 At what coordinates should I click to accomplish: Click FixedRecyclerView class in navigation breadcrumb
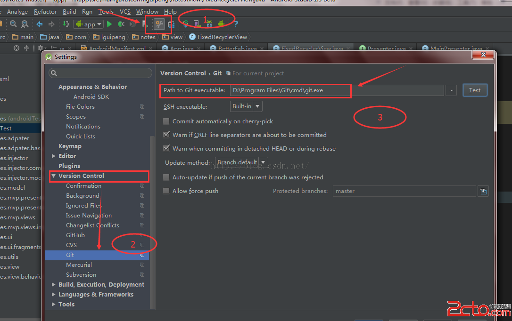click(218, 37)
